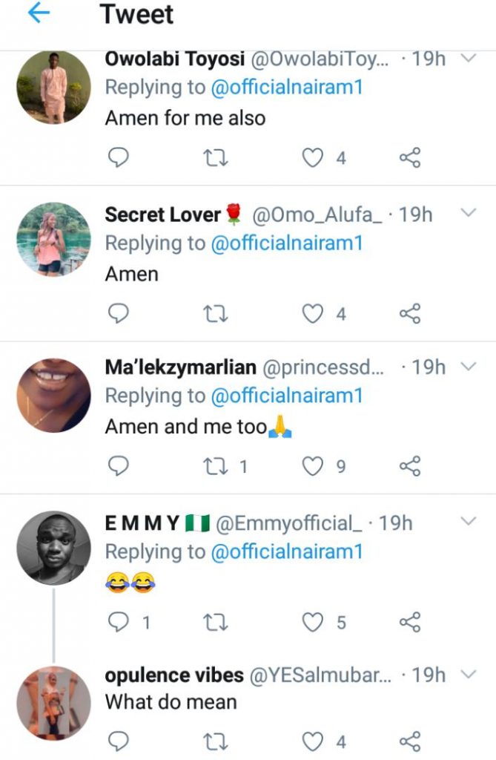This screenshot has height=760, width=496.
Task: Open Secret Lover's profile picture
Action: (x=53, y=240)
